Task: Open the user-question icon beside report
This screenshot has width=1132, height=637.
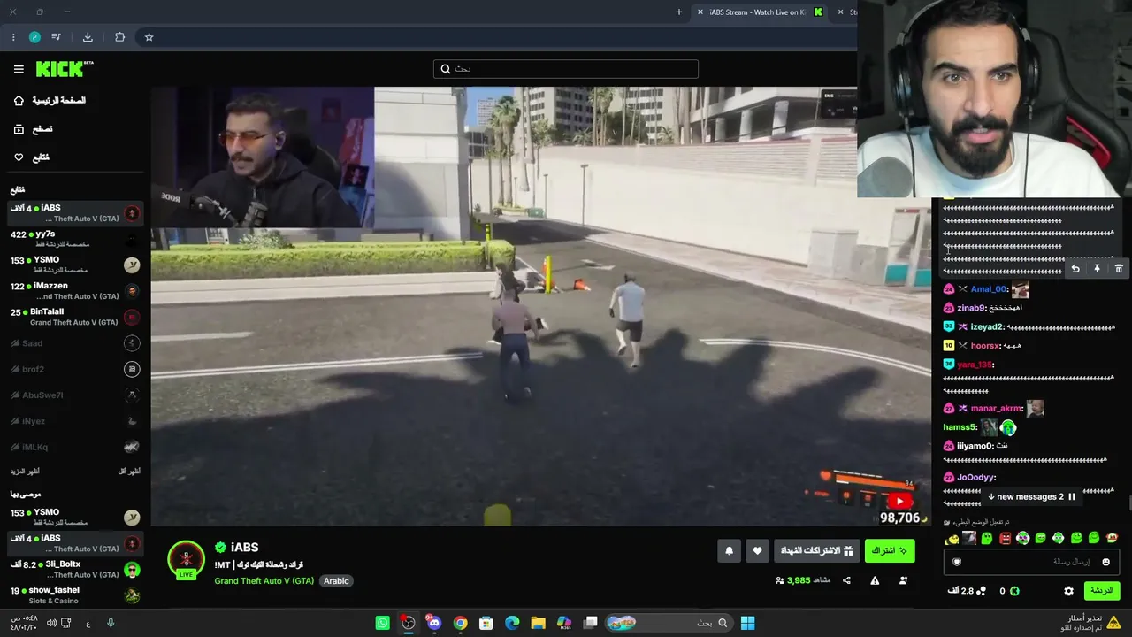Action: [x=903, y=581]
